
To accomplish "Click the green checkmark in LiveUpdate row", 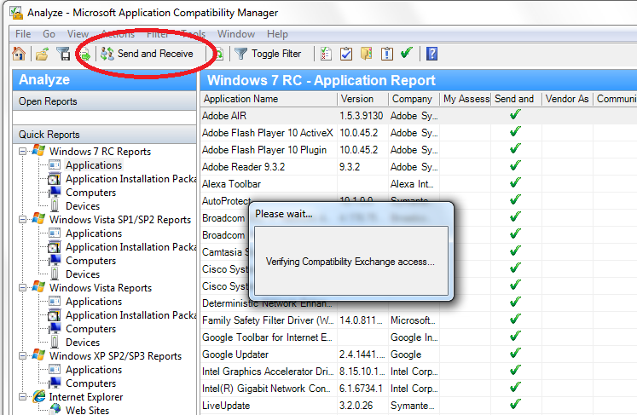I will coord(516,404).
